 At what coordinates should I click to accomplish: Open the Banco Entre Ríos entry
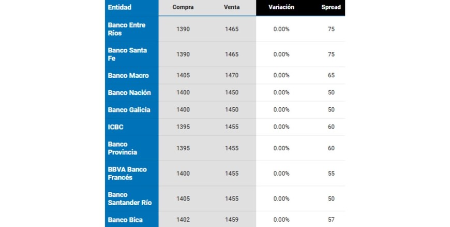127,29
